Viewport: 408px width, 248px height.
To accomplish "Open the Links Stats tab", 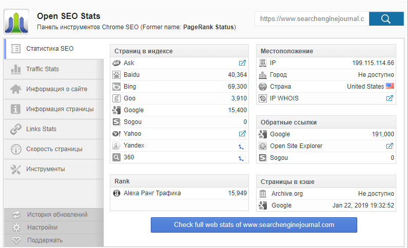I will pos(54,129).
